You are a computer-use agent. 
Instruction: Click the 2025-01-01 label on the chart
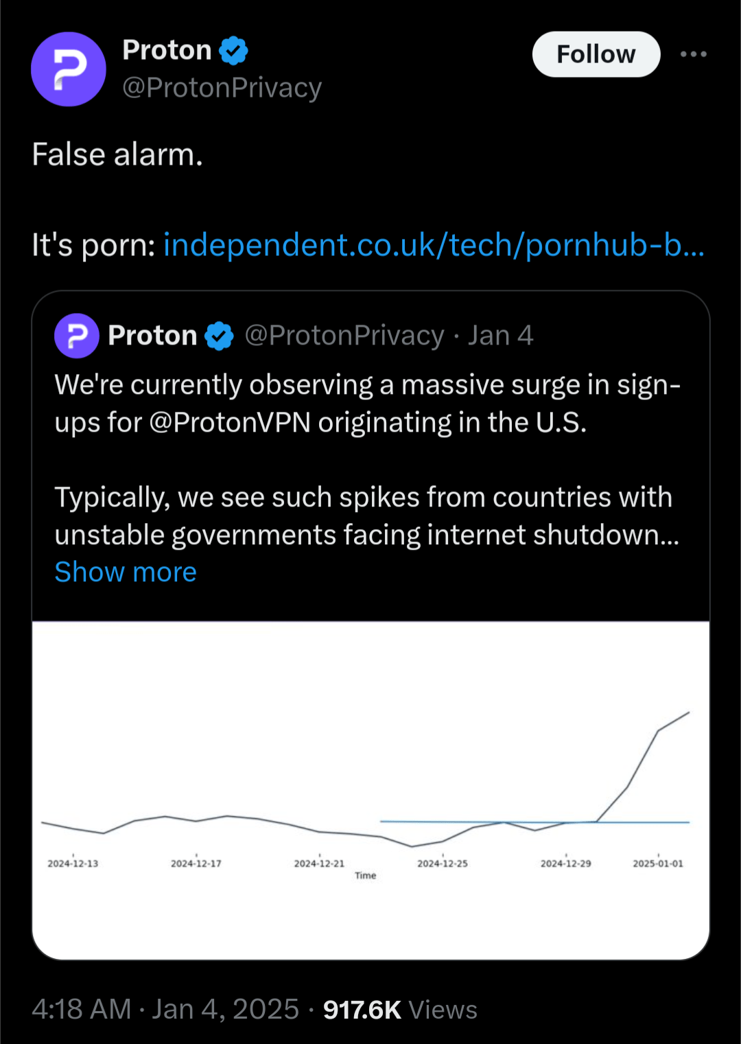[x=658, y=863]
